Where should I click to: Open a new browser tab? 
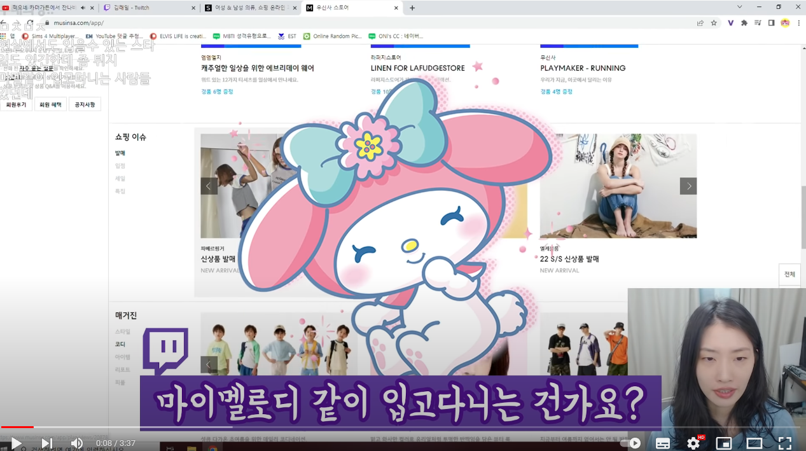click(412, 8)
